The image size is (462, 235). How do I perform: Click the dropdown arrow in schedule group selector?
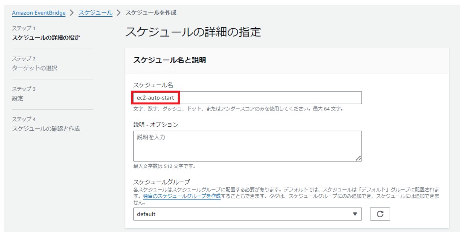coord(355,214)
